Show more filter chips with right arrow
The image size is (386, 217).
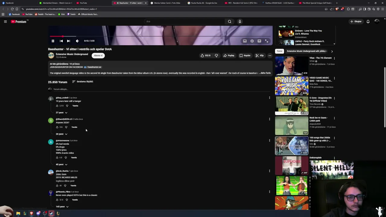pyautogui.click(x=332, y=51)
